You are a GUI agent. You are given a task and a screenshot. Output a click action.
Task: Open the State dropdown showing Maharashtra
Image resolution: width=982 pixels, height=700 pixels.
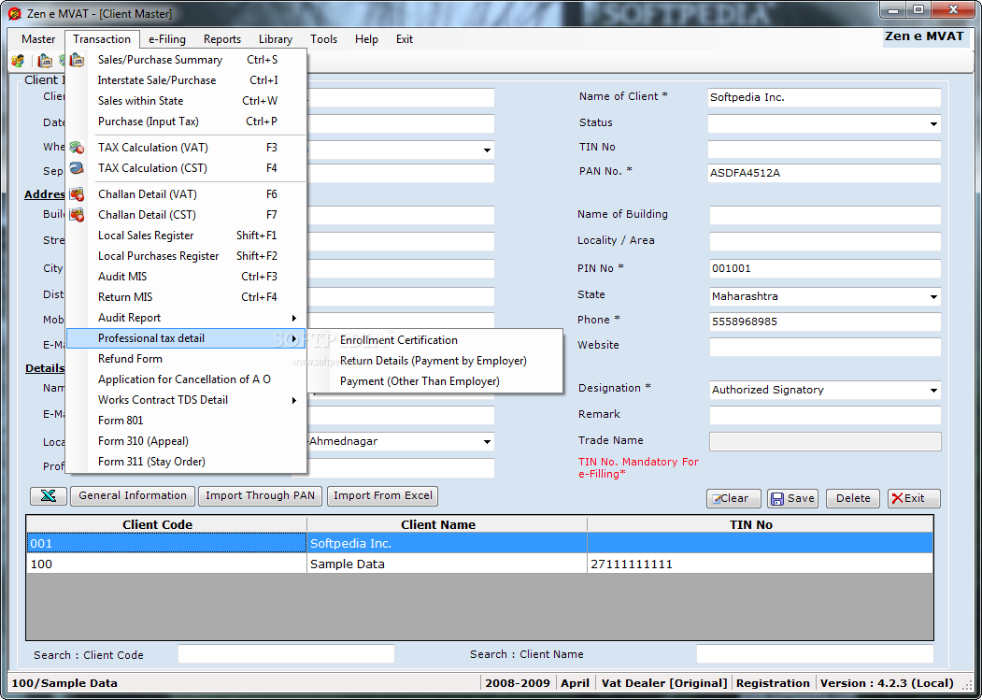(933, 297)
